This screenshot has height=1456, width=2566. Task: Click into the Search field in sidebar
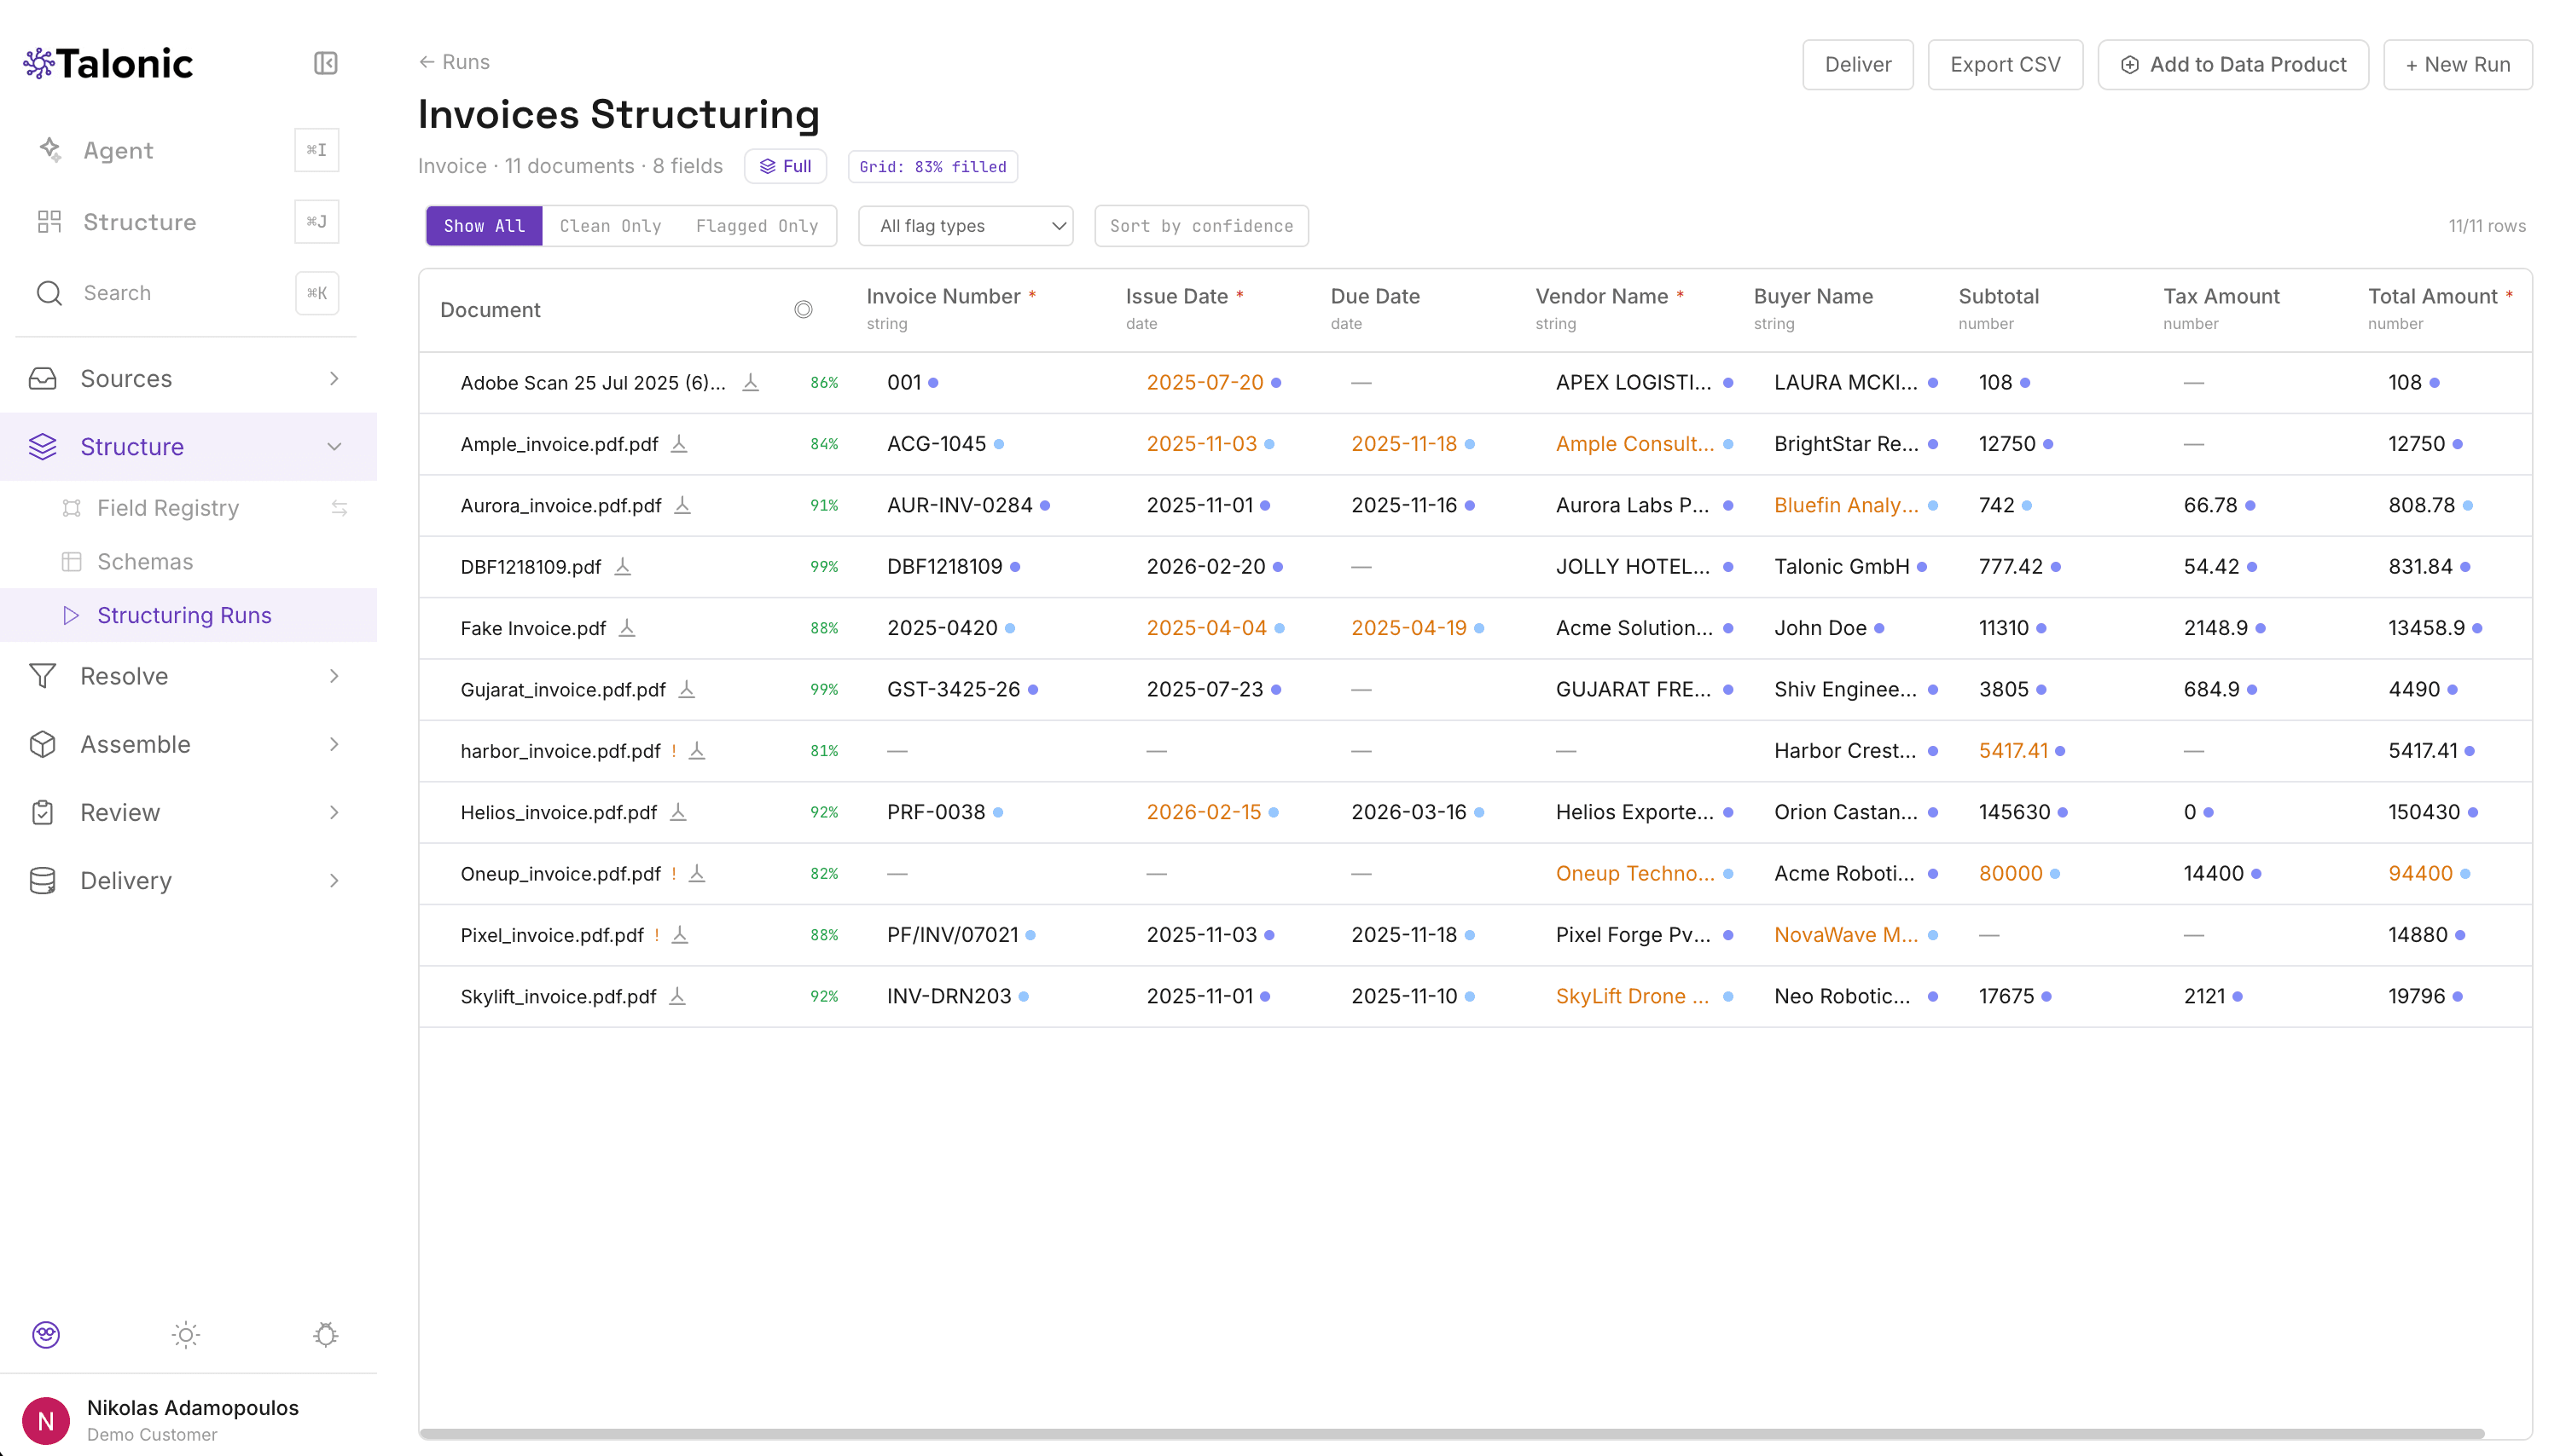tap(187, 293)
